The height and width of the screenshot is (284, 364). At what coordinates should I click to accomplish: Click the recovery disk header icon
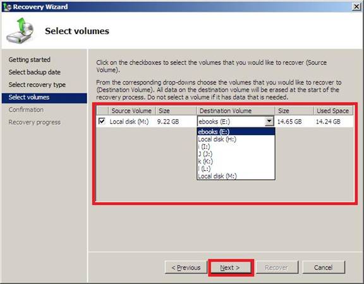(x=20, y=30)
